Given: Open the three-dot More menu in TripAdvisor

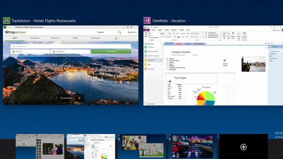Looking at the screenshot, I should click(x=116, y=38).
